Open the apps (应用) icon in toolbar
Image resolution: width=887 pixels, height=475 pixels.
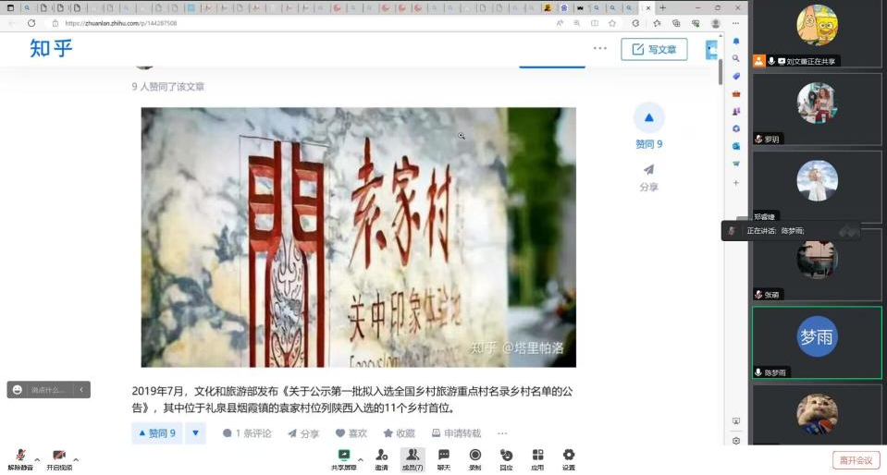[x=537, y=457]
